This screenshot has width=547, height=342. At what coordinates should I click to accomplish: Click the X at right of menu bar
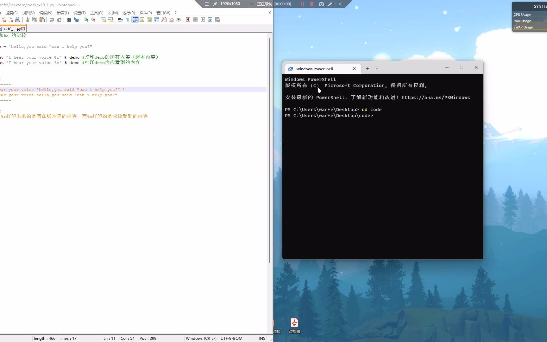[269, 13]
